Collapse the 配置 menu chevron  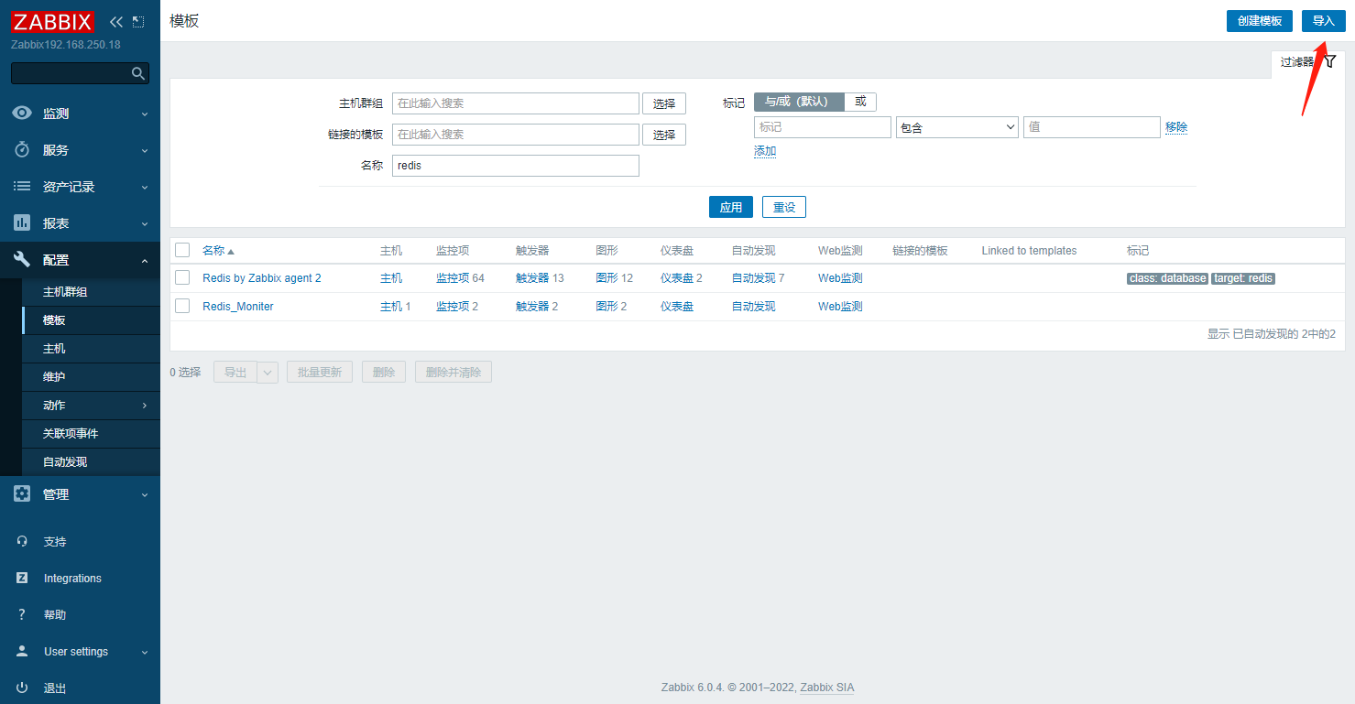(145, 260)
